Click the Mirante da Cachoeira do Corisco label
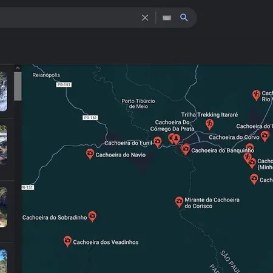 coord(212,203)
